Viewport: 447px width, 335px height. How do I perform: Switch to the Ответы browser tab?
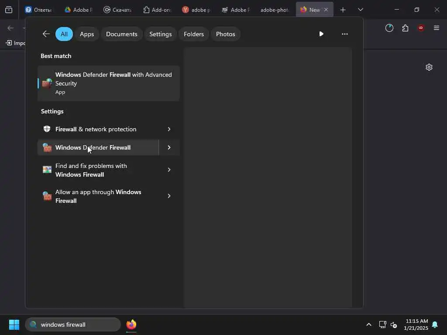(38, 10)
